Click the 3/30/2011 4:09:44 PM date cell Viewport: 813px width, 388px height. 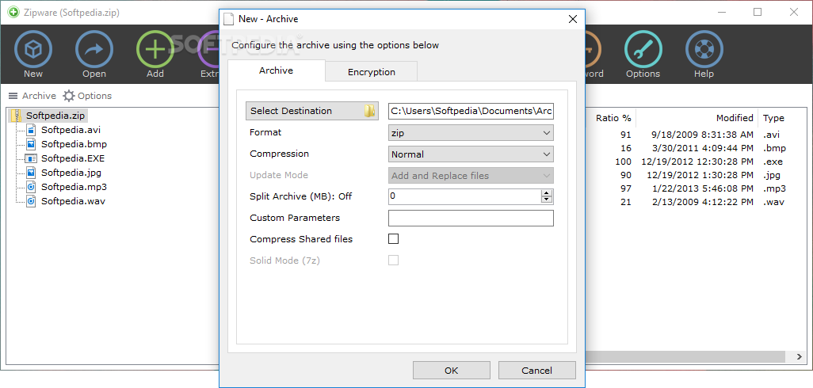coord(702,148)
